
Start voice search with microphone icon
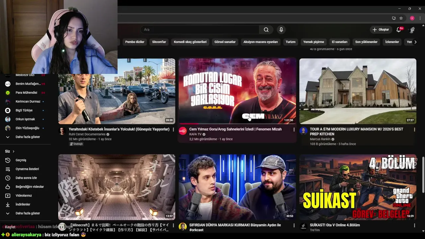[x=281, y=30]
